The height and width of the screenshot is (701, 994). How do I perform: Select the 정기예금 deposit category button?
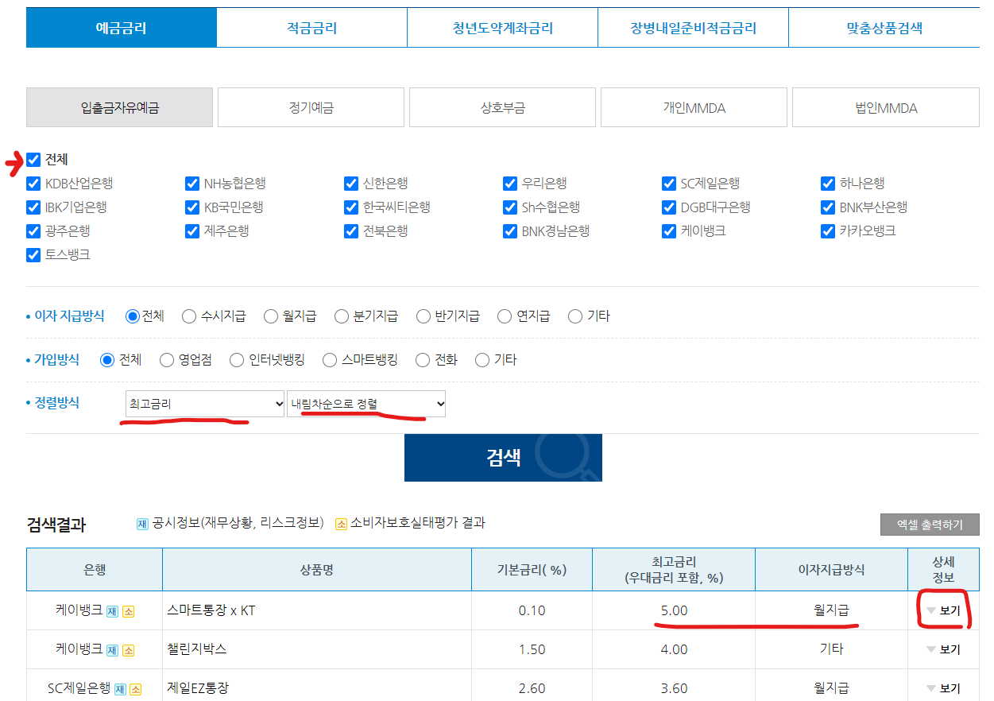311,107
